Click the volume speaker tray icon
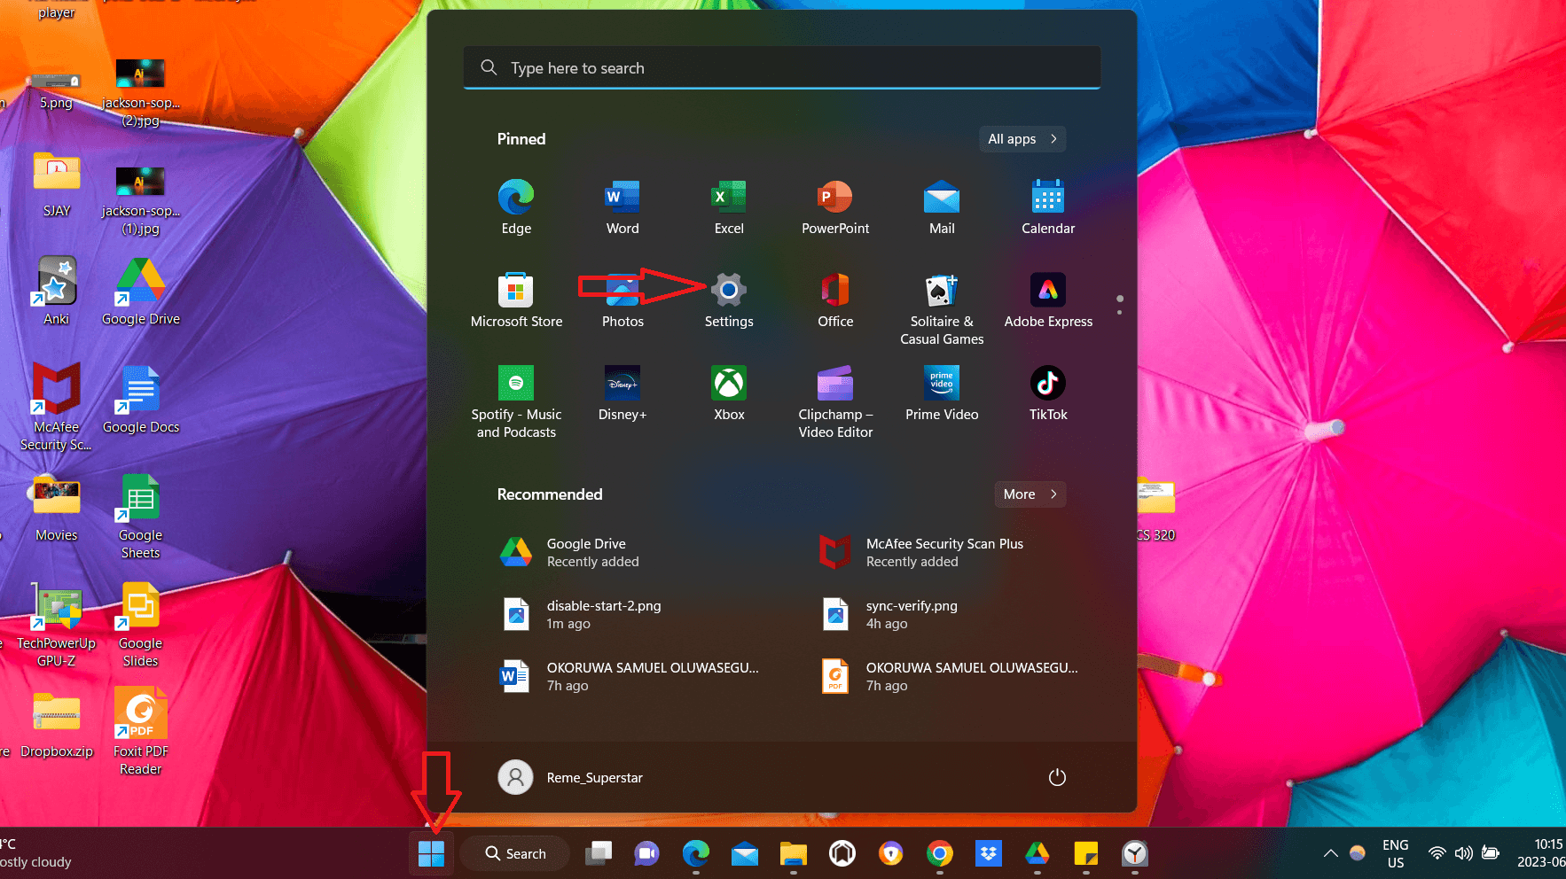Image resolution: width=1566 pixels, height=879 pixels. coord(1463,853)
